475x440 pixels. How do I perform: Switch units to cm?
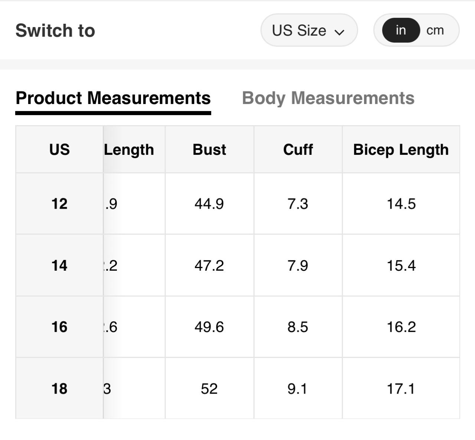point(435,30)
